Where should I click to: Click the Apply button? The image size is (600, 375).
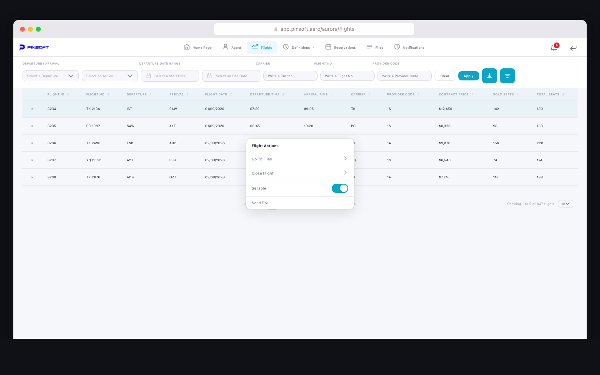(x=468, y=76)
